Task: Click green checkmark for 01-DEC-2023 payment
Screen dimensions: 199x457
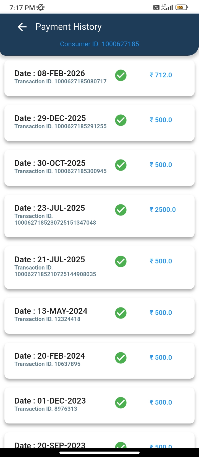Action: [121, 403]
